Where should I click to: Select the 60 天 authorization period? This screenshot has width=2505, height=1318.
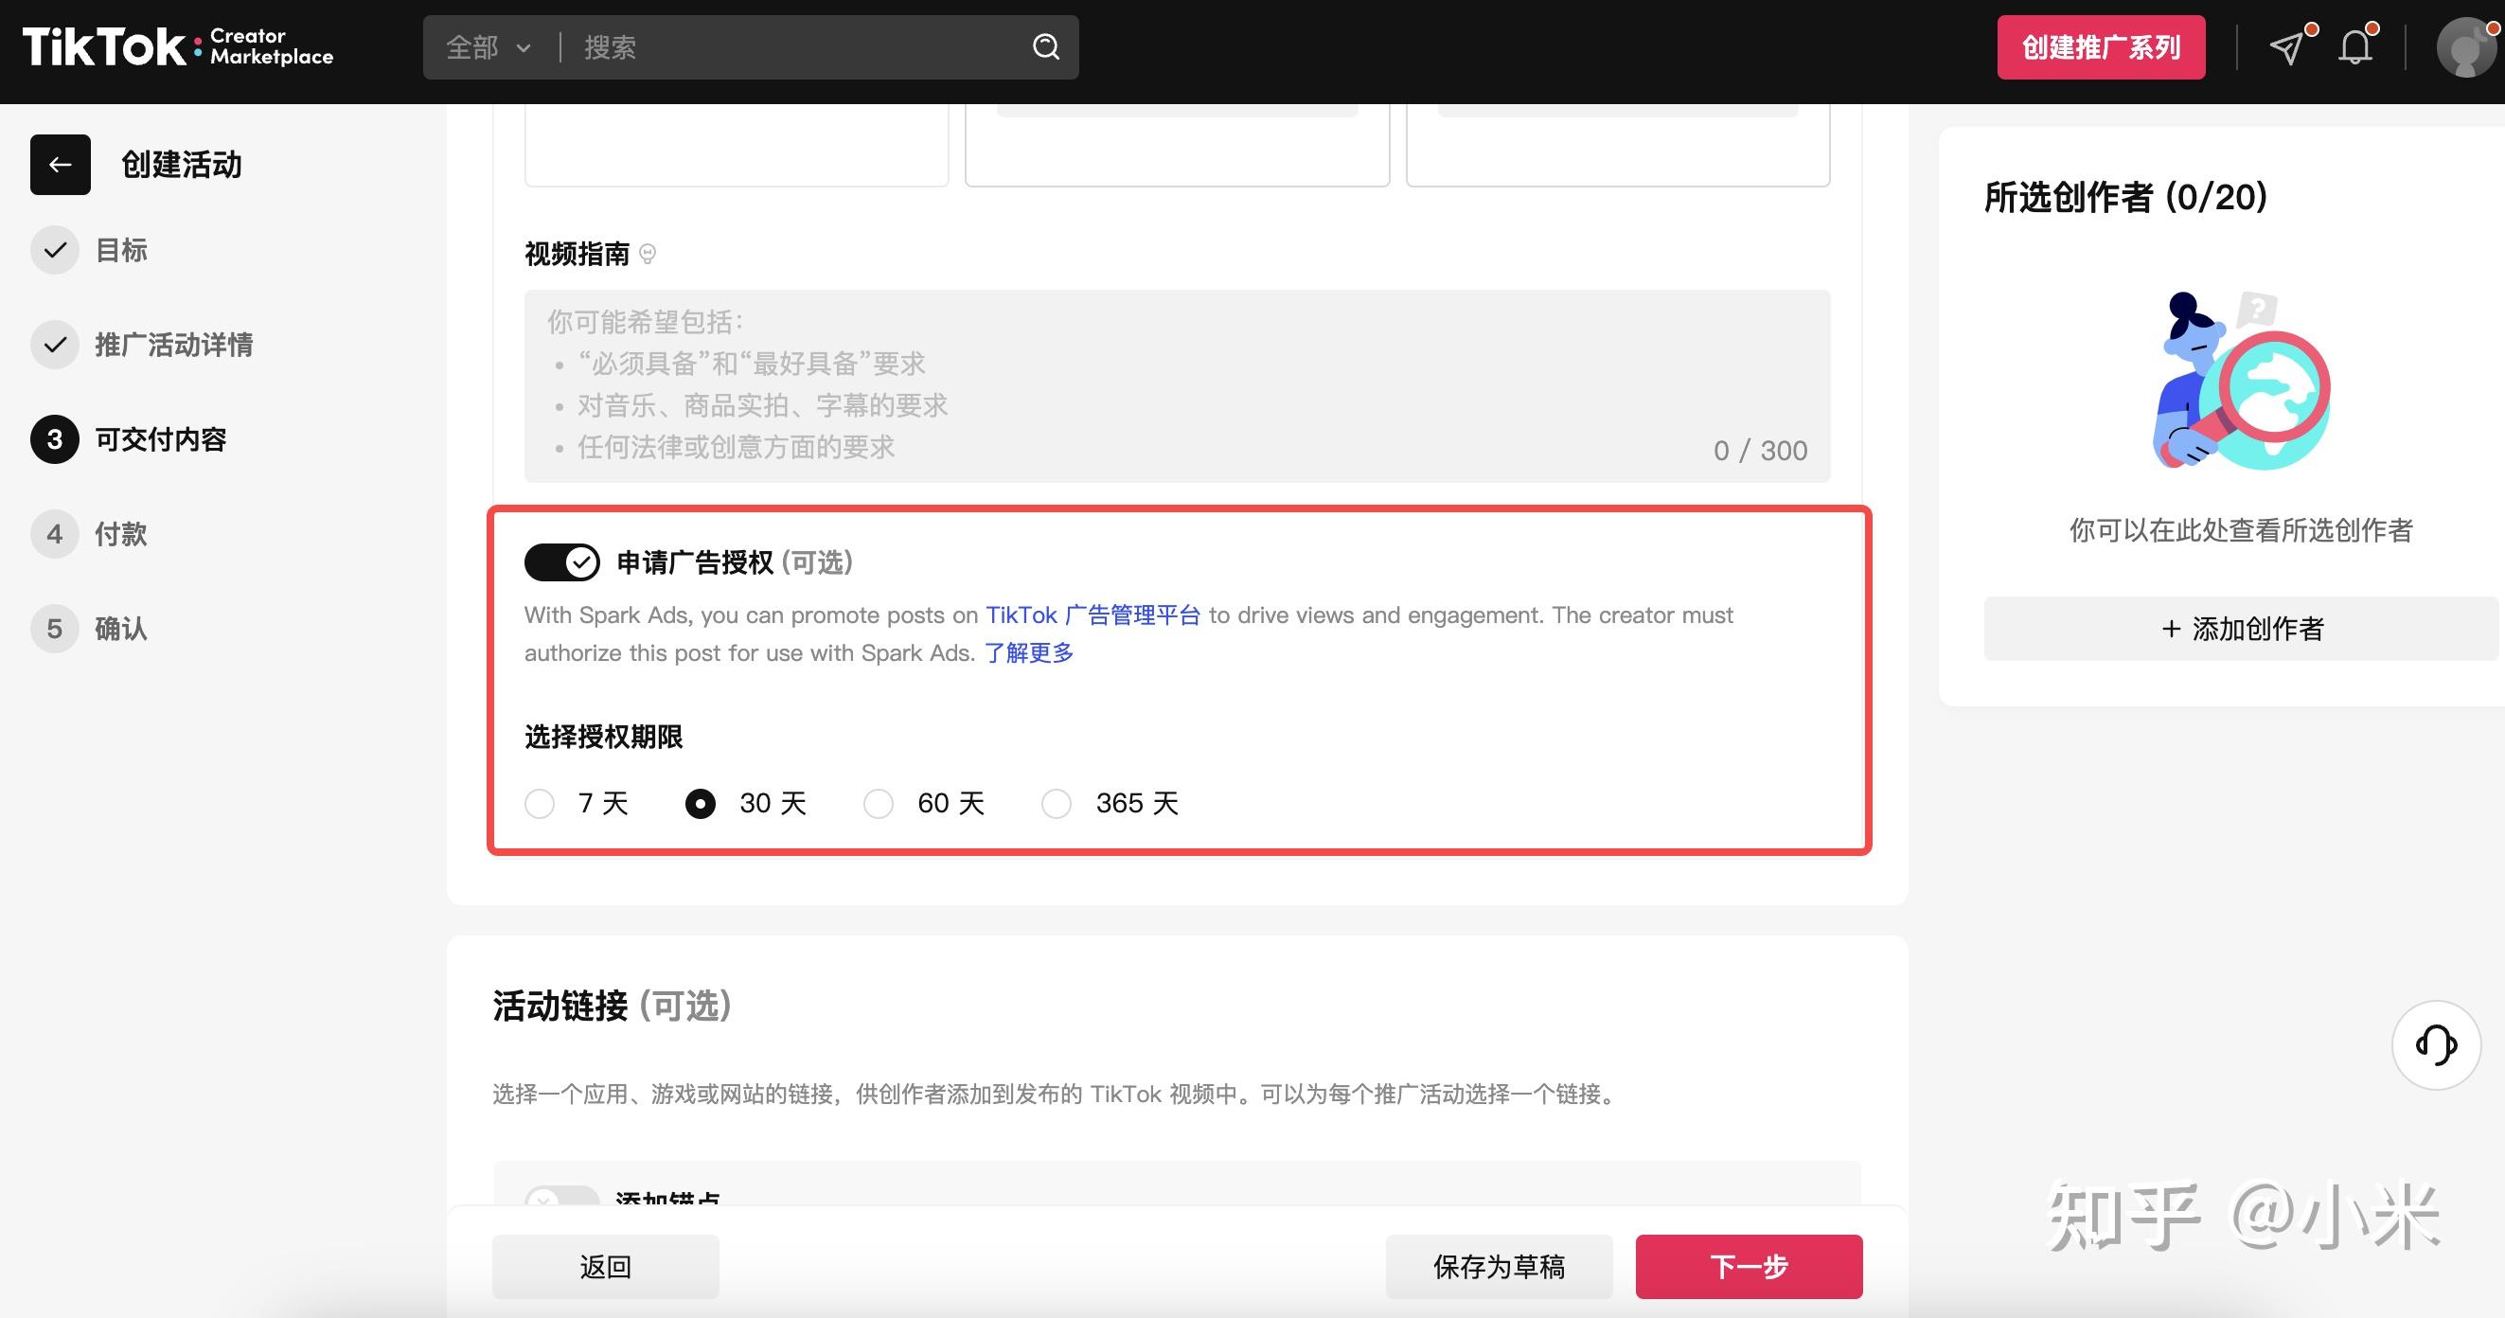[879, 804]
